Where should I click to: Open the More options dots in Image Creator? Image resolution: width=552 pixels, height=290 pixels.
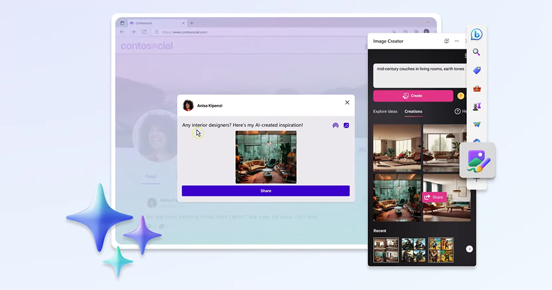click(457, 41)
